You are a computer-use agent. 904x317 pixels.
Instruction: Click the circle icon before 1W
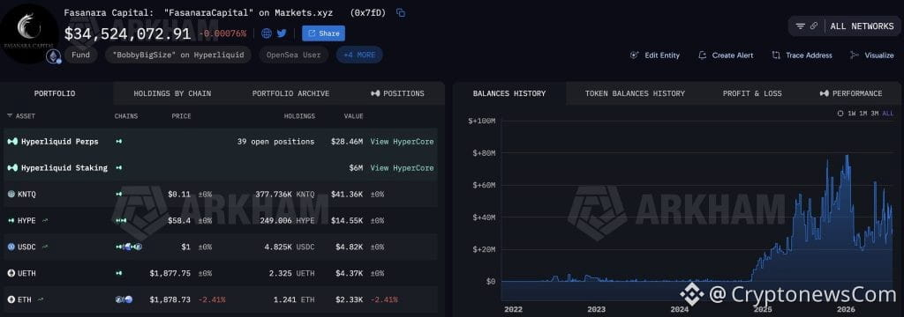pyautogui.click(x=840, y=114)
